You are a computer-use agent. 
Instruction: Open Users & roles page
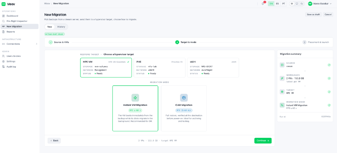tap(19, 56)
